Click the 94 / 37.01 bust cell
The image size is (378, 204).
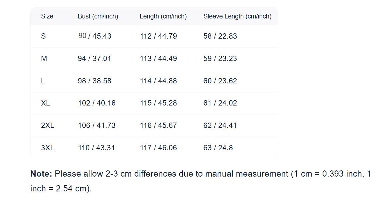[95, 58]
